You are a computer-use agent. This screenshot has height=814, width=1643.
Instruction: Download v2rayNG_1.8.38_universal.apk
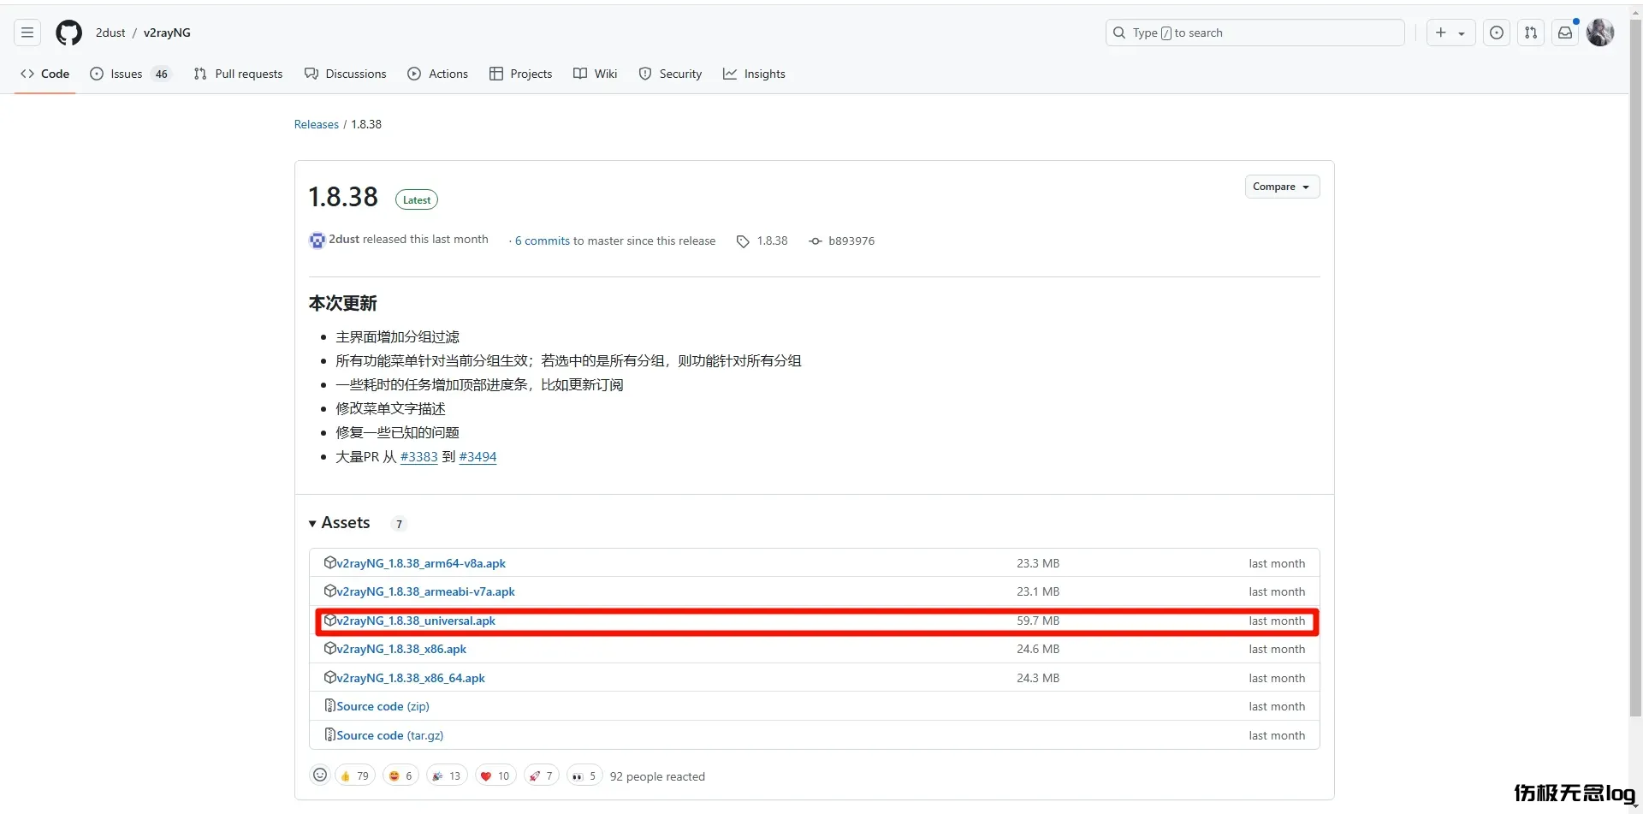pyautogui.click(x=416, y=621)
